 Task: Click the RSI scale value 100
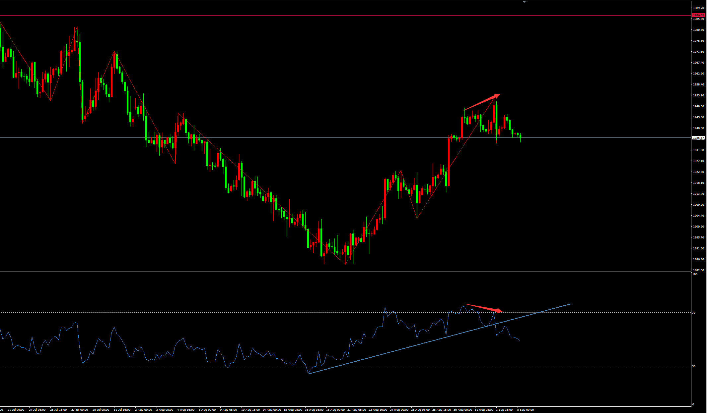[695, 274]
